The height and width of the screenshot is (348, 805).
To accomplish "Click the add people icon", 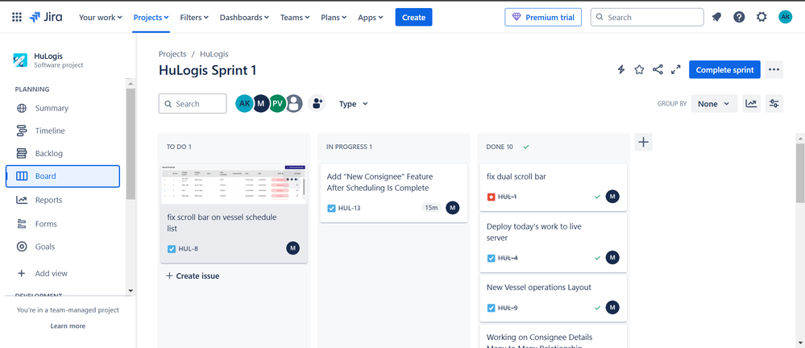I will (x=317, y=104).
